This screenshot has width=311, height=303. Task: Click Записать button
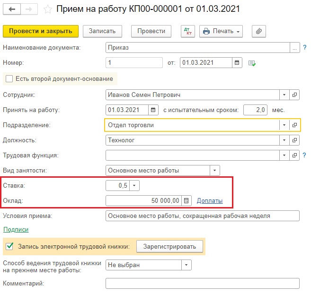click(x=102, y=31)
